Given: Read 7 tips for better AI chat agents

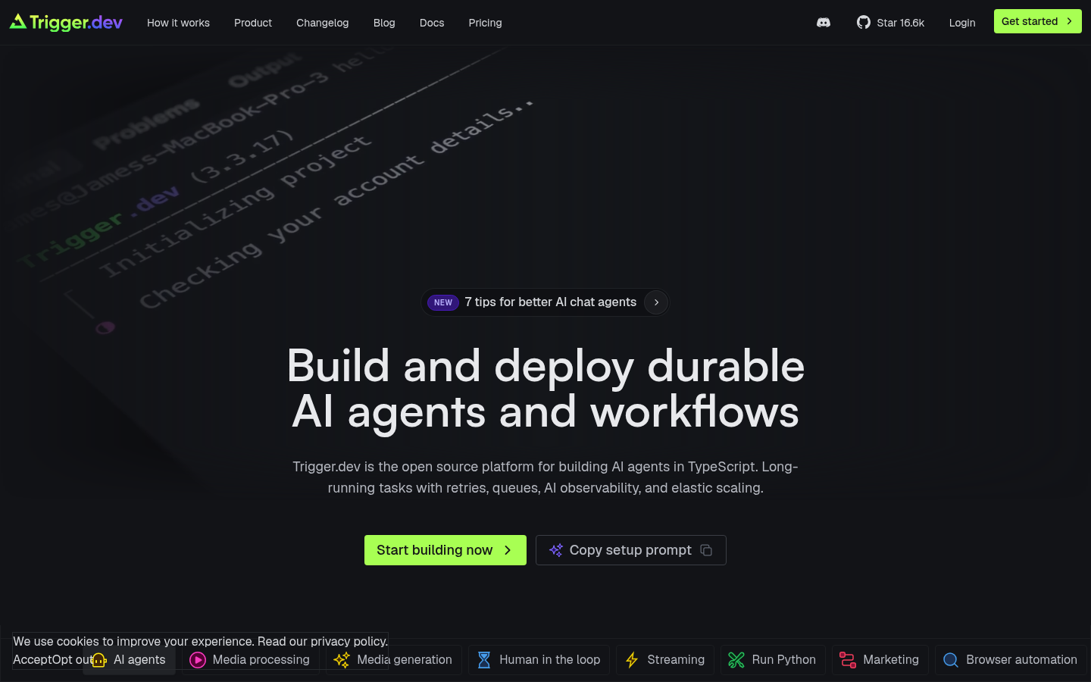Looking at the screenshot, I should tap(551, 302).
